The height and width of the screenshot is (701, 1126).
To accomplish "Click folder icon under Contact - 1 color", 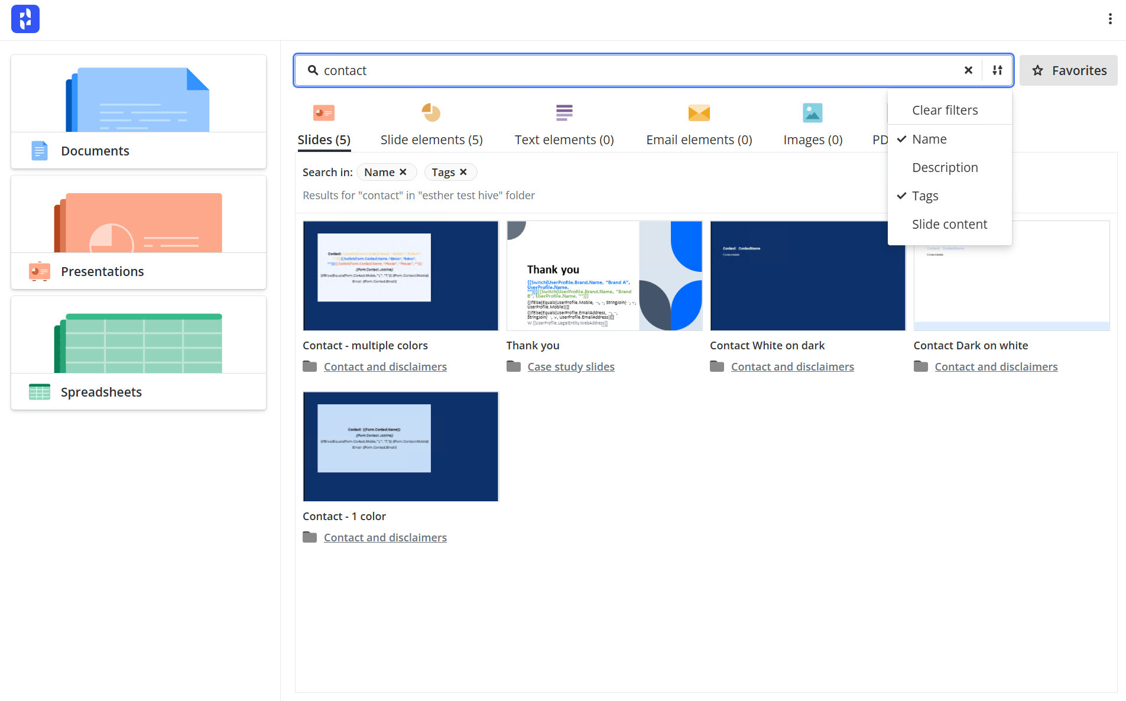I will click(x=310, y=537).
